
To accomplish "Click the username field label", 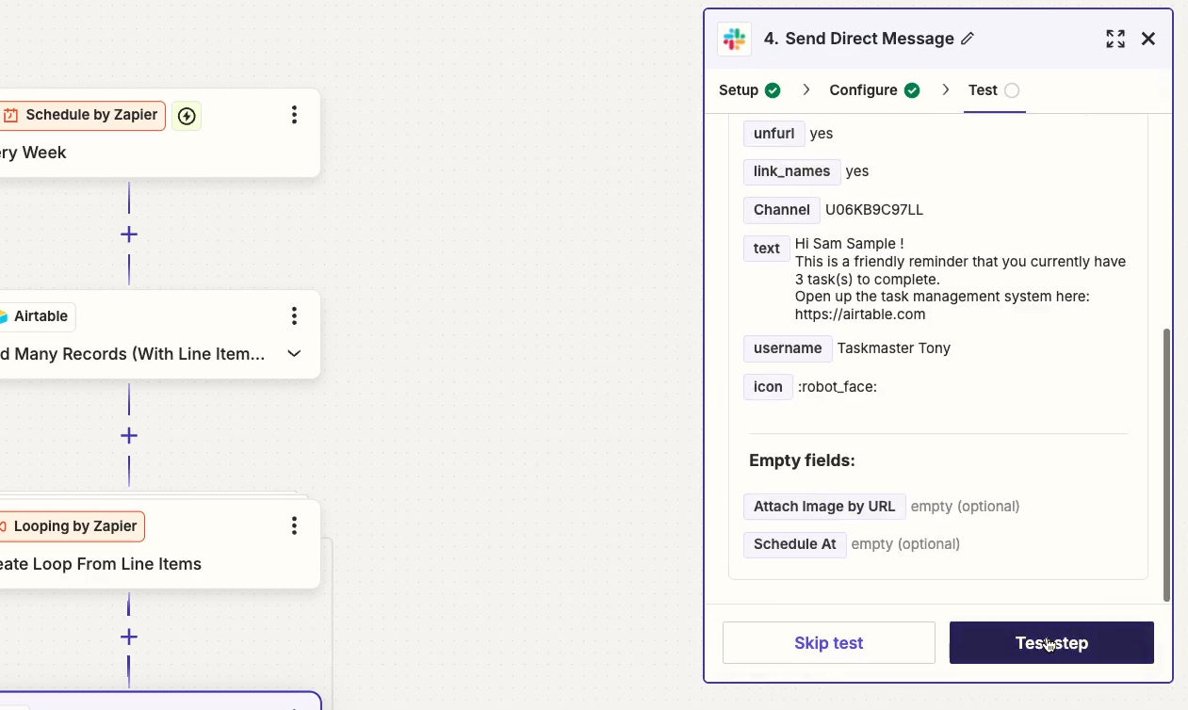I will tap(788, 348).
